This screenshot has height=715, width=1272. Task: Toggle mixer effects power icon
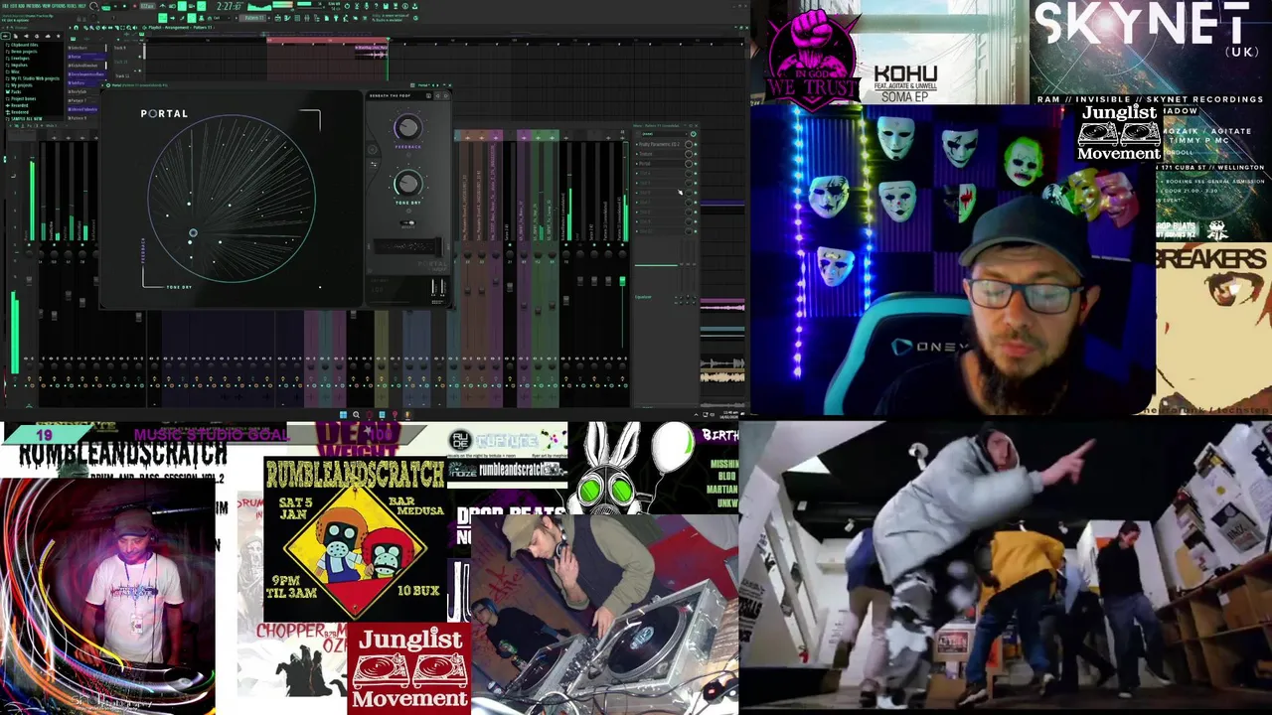693,134
